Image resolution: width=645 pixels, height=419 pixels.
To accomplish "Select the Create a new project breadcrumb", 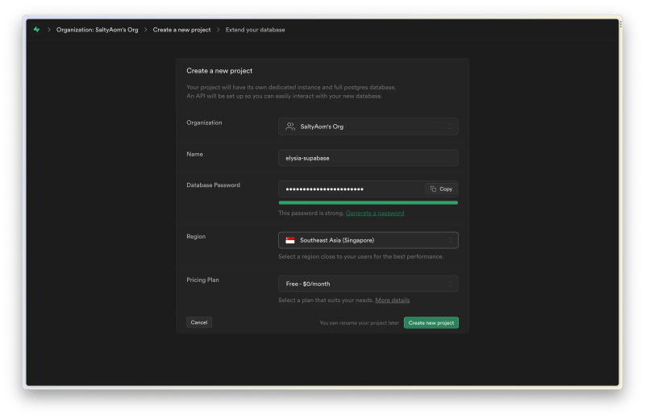I will click(x=181, y=30).
